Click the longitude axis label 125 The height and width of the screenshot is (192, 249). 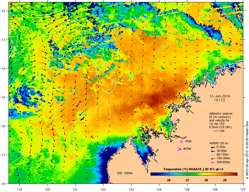click(x=187, y=189)
